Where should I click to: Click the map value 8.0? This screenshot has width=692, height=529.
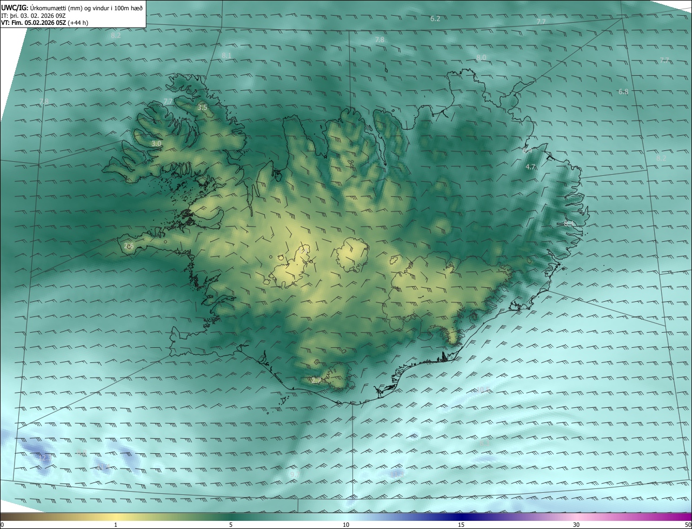point(481,57)
